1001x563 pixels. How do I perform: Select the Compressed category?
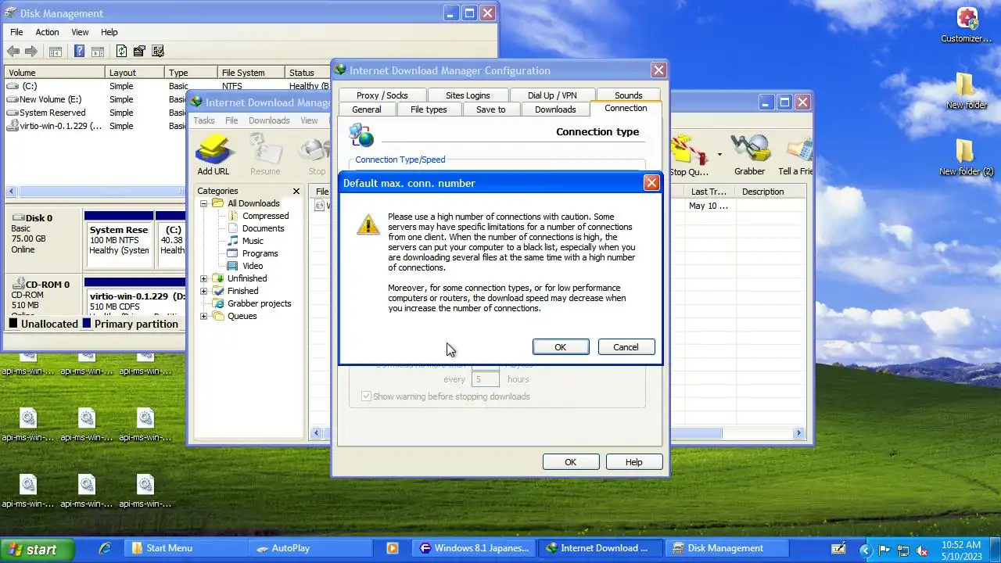265,216
